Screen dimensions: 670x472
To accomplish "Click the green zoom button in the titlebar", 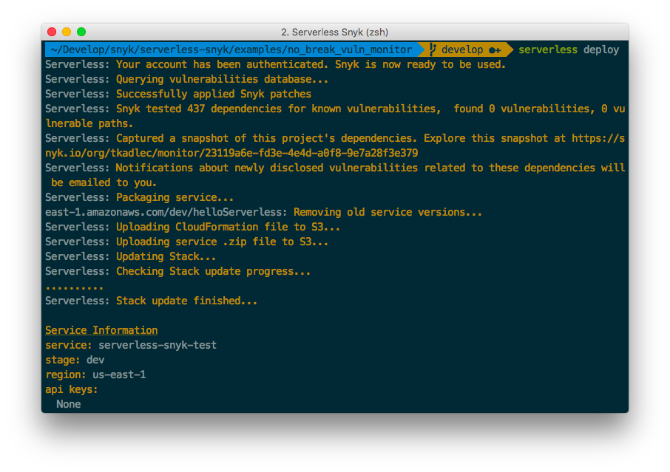I will point(81,33).
